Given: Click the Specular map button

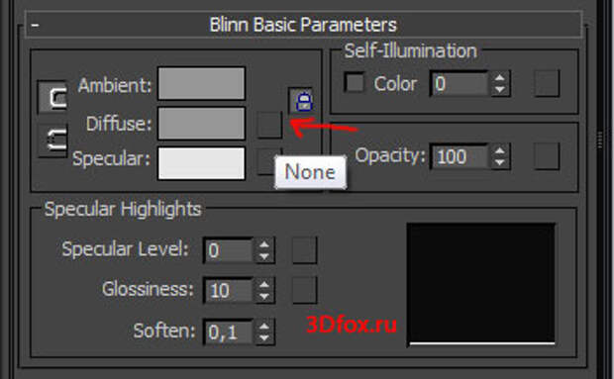Looking at the screenshot, I should [x=266, y=161].
